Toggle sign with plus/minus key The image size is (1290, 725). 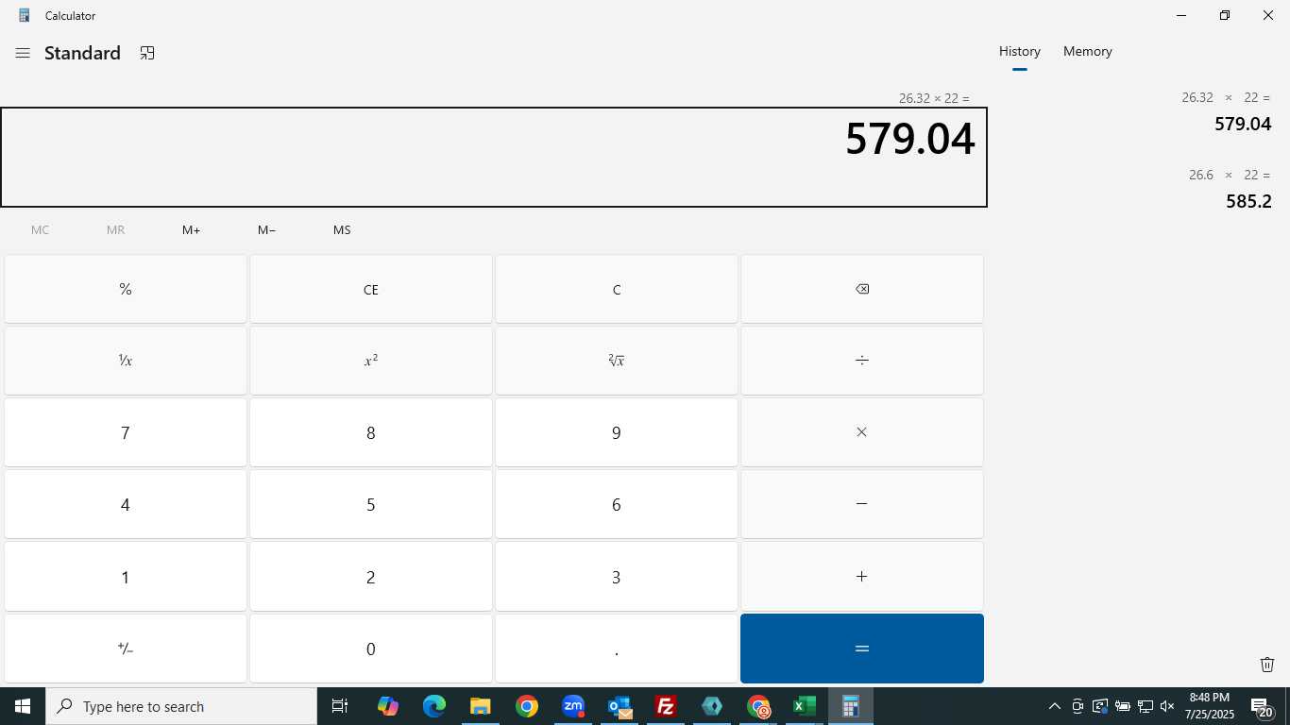[x=126, y=649]
